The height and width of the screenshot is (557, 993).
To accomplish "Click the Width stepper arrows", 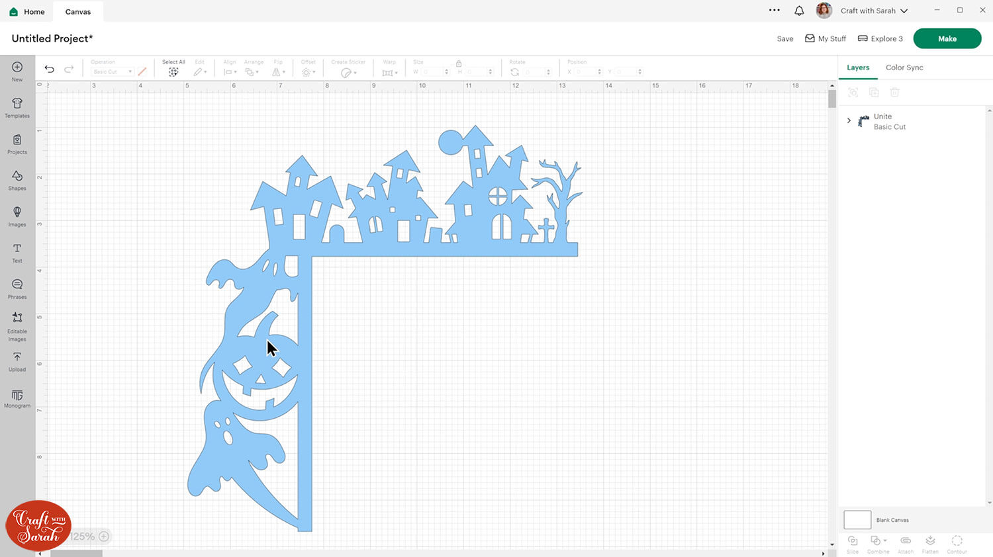I will pos(447,72).
